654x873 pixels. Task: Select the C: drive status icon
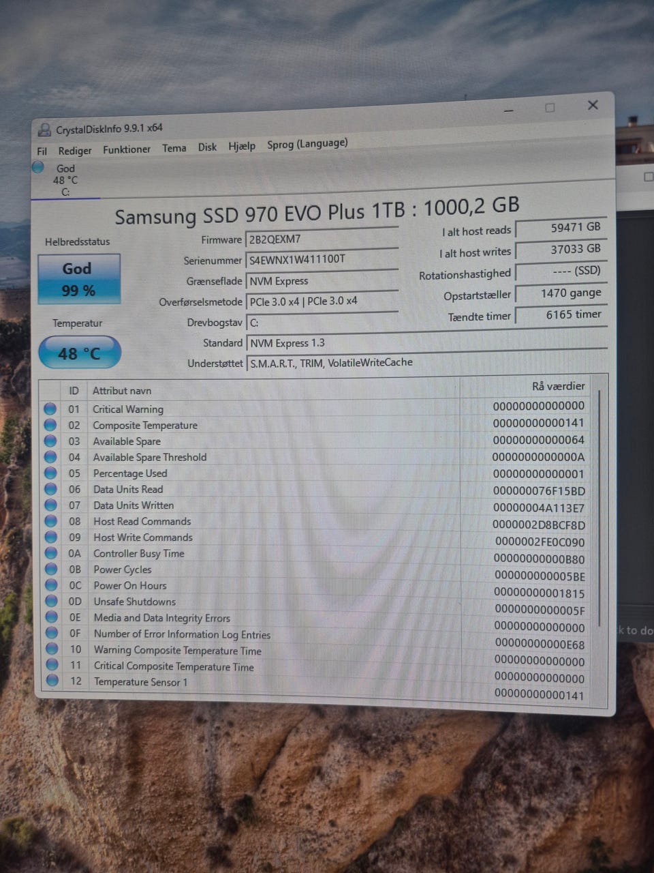(38, 167)
